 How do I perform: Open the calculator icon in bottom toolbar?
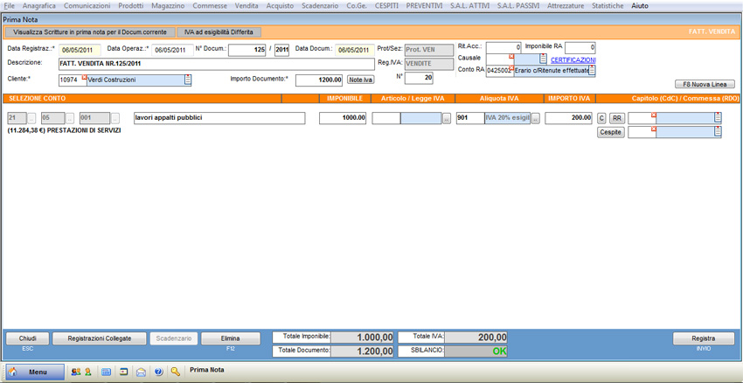107,372
